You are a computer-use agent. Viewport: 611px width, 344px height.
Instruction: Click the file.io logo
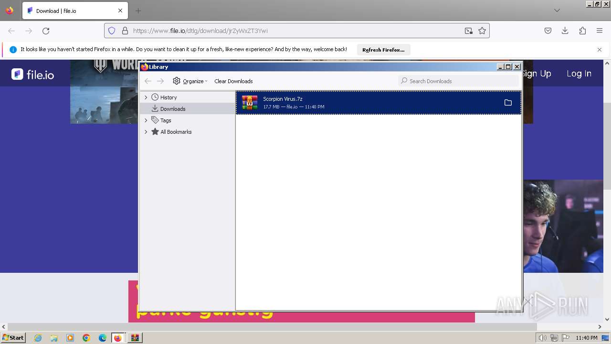tap(33, 74)
